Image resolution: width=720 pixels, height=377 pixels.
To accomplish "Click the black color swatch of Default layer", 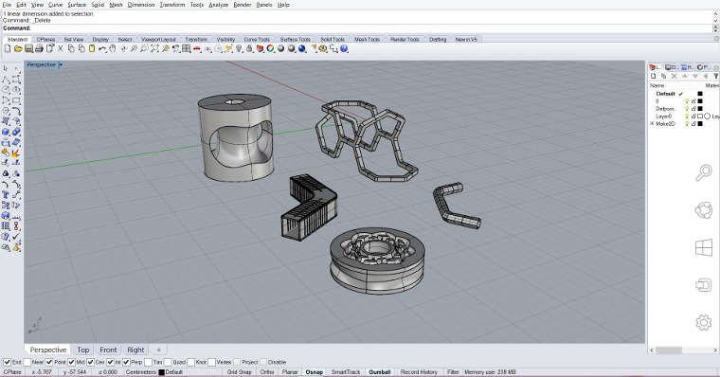I will (x=700, y=94).
